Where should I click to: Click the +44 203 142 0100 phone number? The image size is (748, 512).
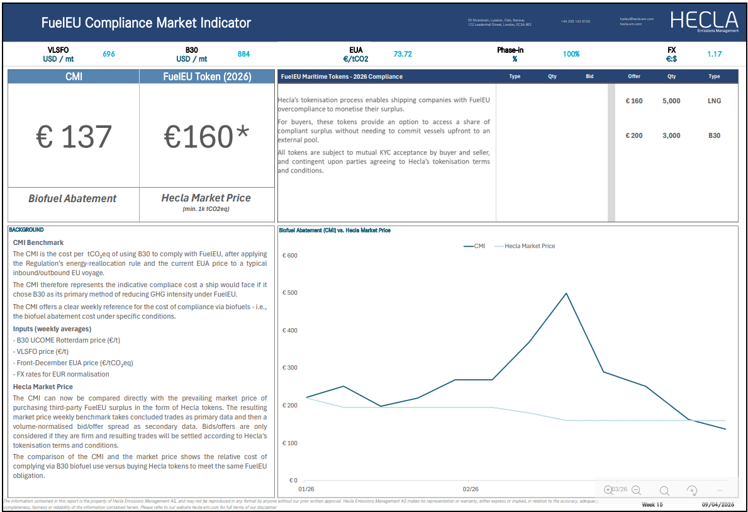575,21
